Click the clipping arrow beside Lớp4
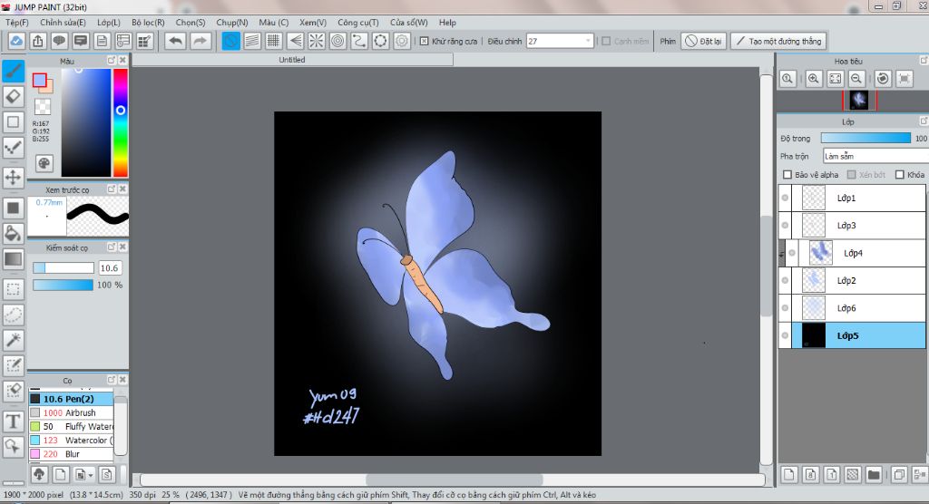This screenshot has width=929, height=504. tap(781, 255)
